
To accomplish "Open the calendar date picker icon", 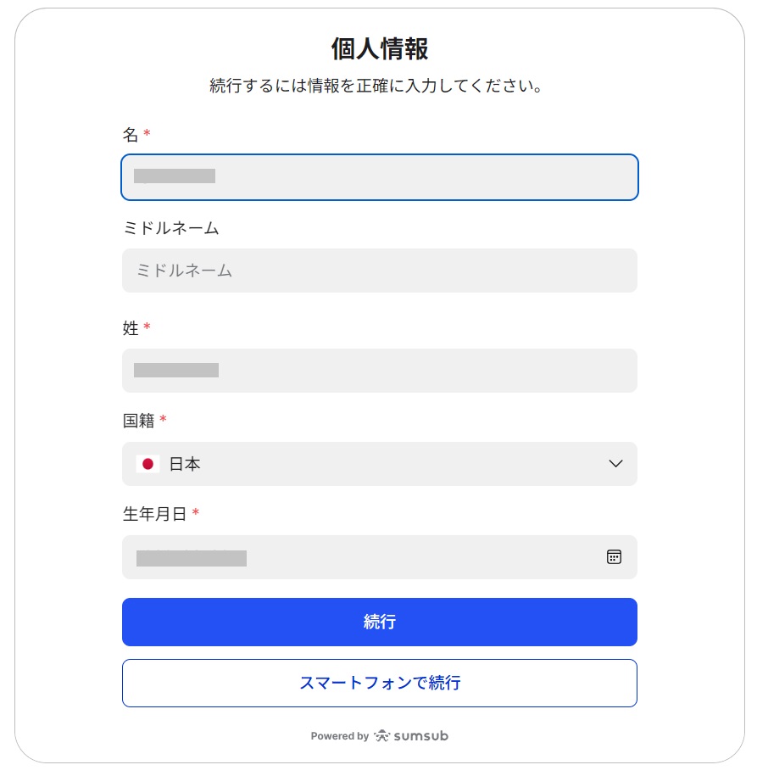I will [615, 557].
